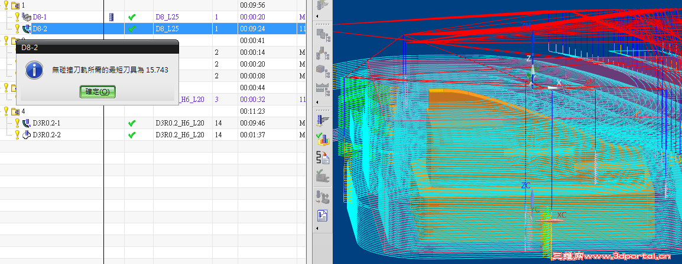
Task: Click D3R0.2_H6_L20 tool in D3R0.2-1 row
Action: click(x=180, y=123)
